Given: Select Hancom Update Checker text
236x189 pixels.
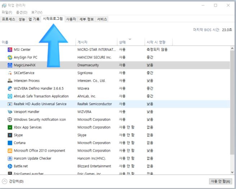Looking at the screenshot, I should pos(32,158).
